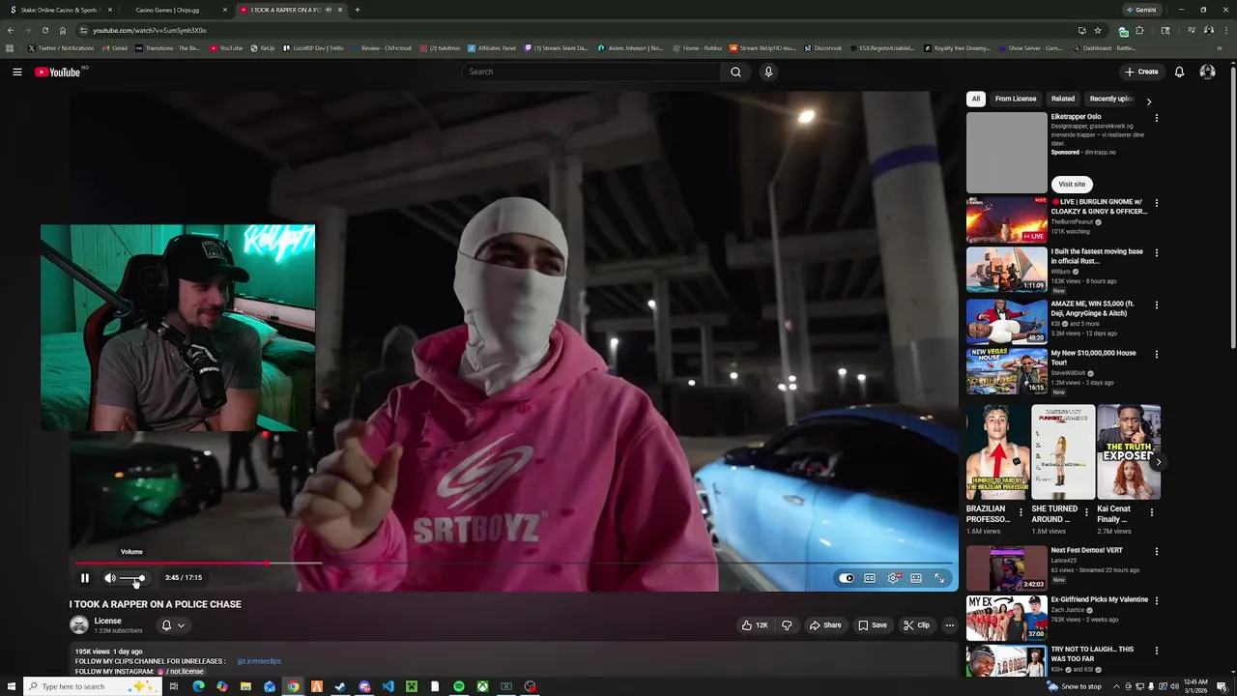Open BURGLIN GNOME live stream thumbnail
Screen dimensions: 1237x696
[x=1007, y=219]
